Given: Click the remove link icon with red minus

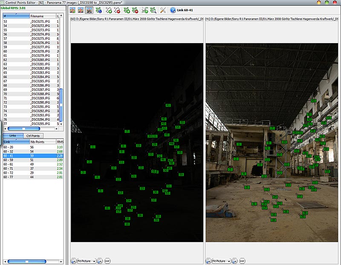Looking at the screenshot, I should point(135,10).
